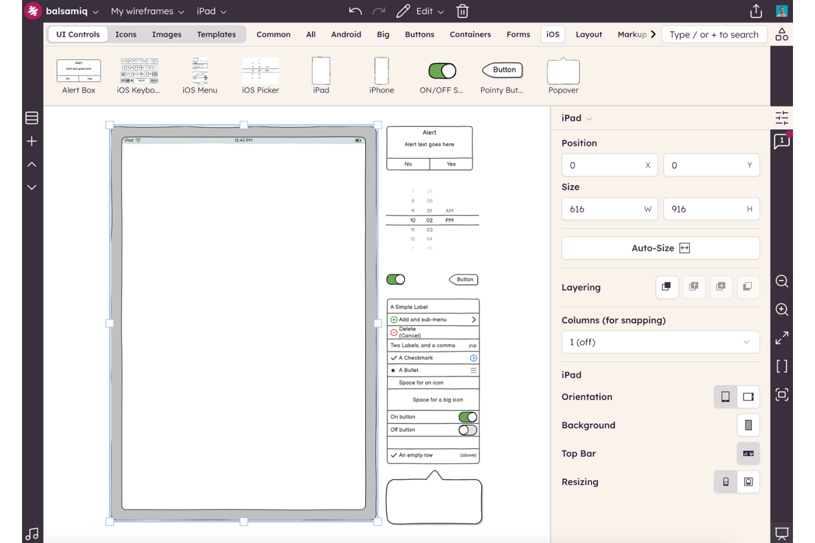Screen dimensions: 815x543
Task: Select the first Resizing option
Action: [x=725, y=482]
